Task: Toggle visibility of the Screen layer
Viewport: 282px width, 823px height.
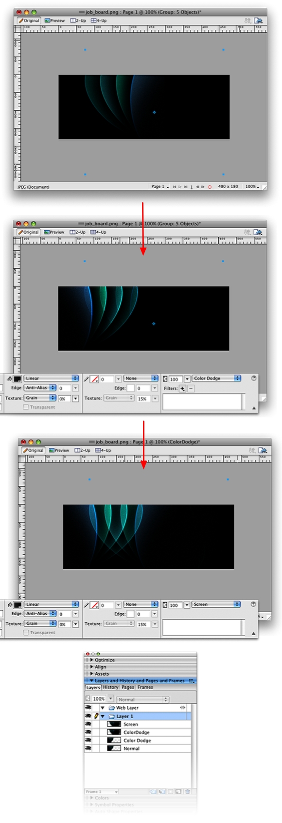Action: [x=88, y=724]
